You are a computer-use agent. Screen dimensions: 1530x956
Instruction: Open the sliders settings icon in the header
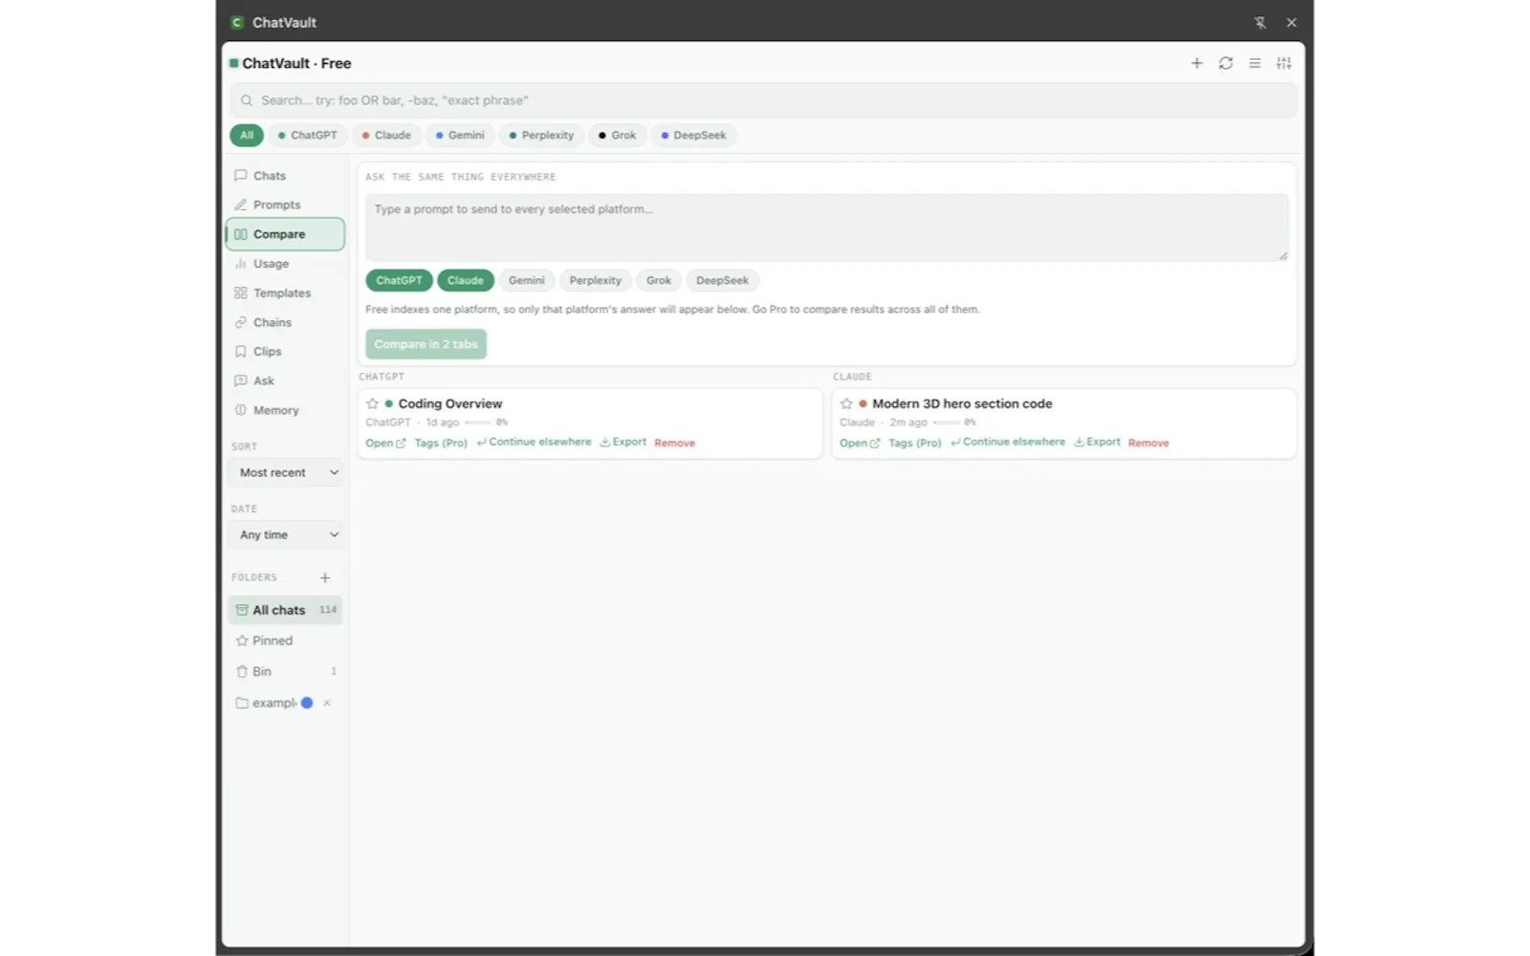point(1284,63)
